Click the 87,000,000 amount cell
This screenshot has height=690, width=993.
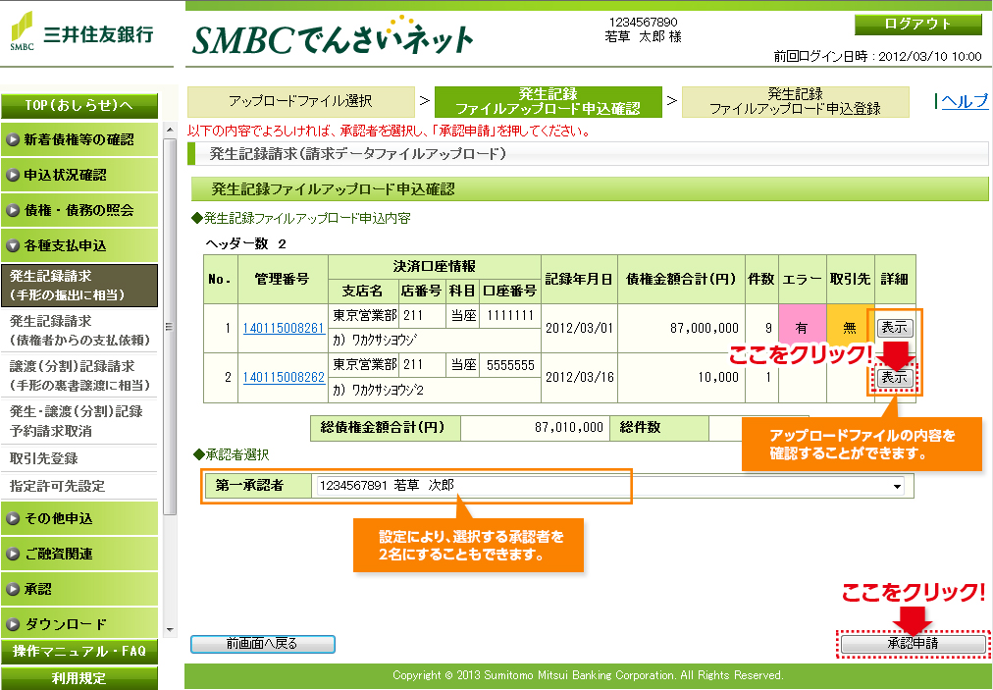tap(681, 328)
